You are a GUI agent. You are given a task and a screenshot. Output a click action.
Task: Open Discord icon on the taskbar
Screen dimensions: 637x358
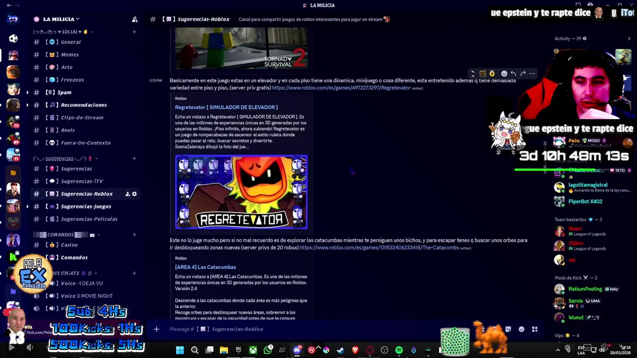tap(297, 350)
